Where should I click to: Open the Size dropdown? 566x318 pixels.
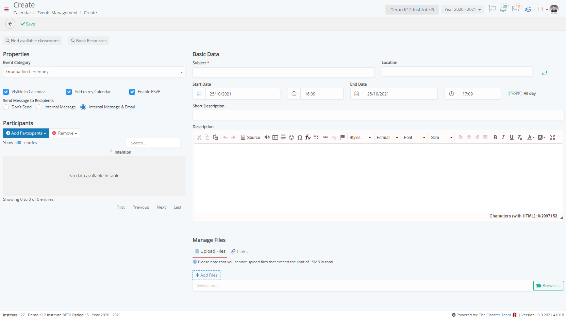point(442,138)
